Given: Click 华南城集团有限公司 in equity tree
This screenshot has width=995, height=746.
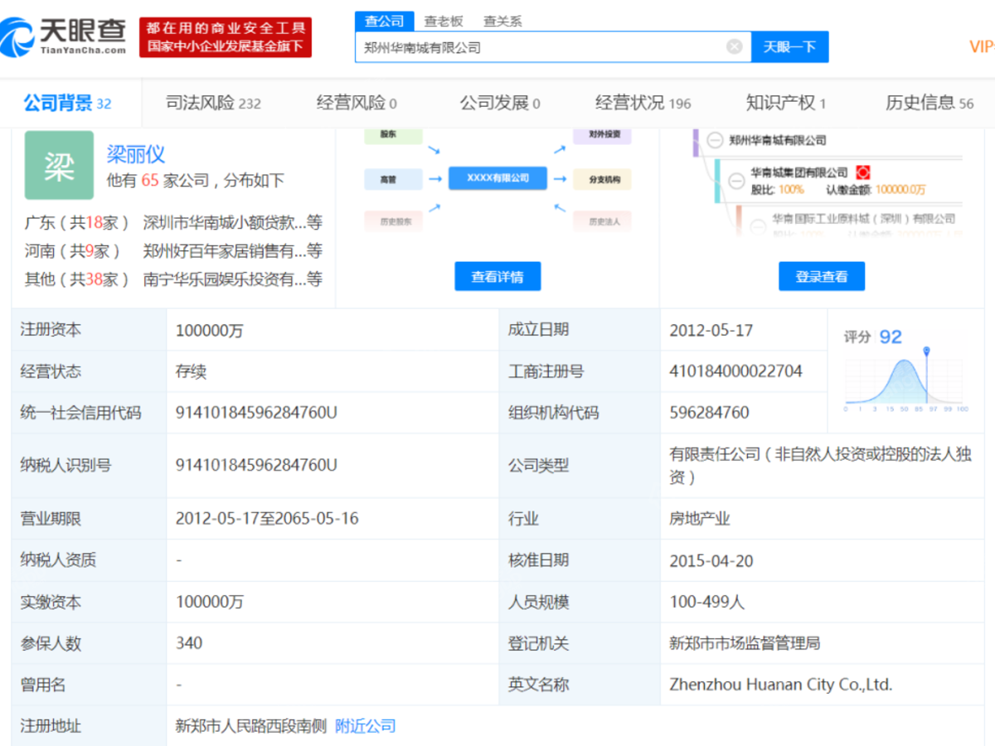Looking at the screenshot, I should 799,172.
